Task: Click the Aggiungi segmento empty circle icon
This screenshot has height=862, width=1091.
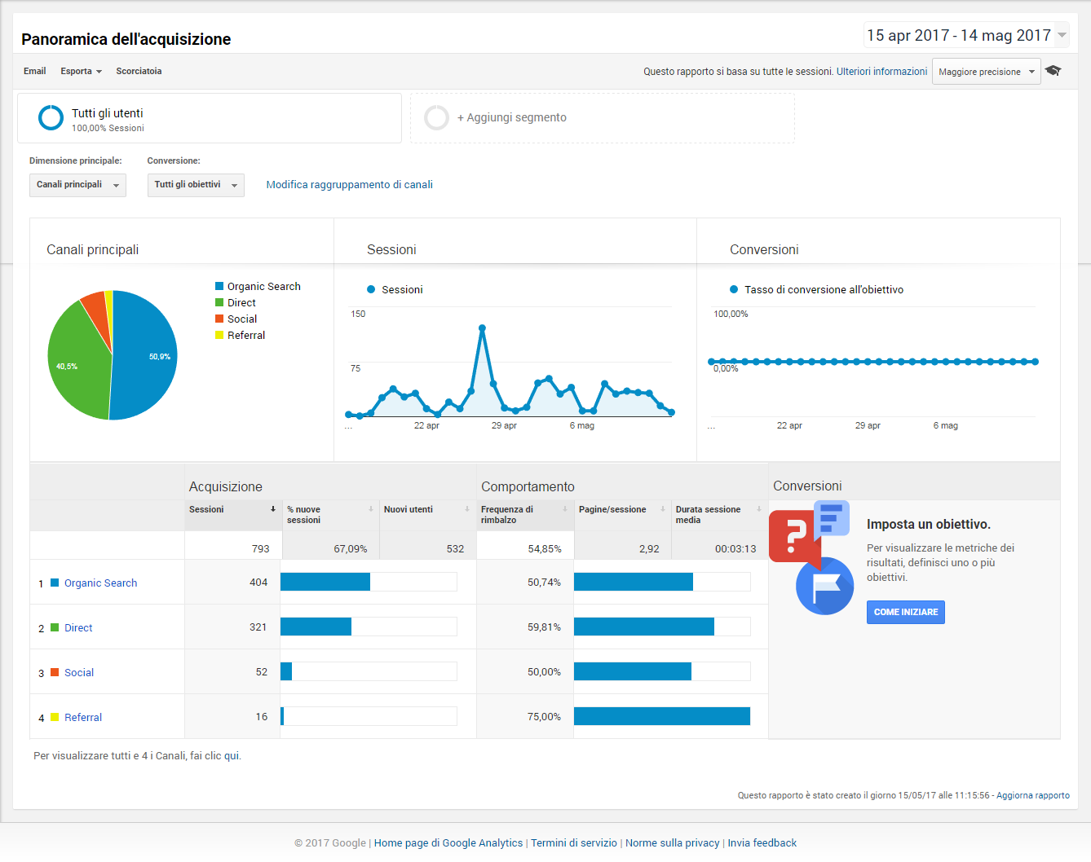Action: pos(436,117)
